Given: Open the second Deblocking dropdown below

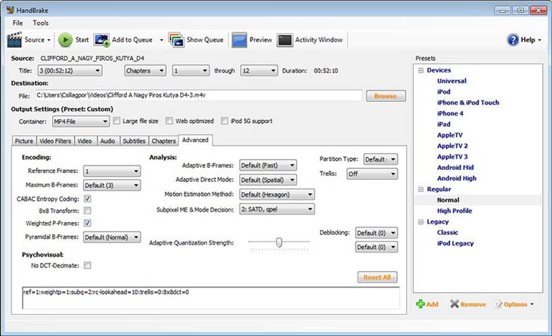Looking at the screenshot, I should pos(377,247).
